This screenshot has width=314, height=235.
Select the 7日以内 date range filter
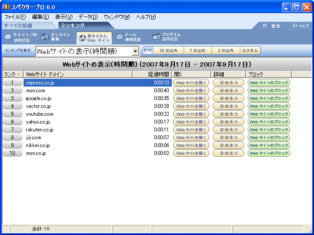tap(198, 50)
